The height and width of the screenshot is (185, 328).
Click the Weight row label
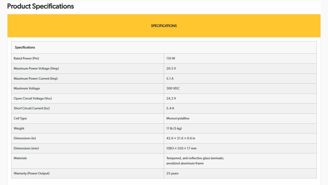coord(19,129)
